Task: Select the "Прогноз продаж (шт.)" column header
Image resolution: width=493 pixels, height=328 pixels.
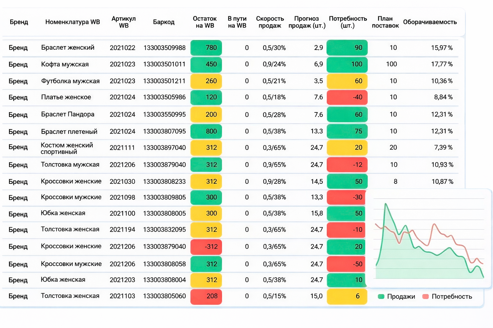Action: point(307,22)
